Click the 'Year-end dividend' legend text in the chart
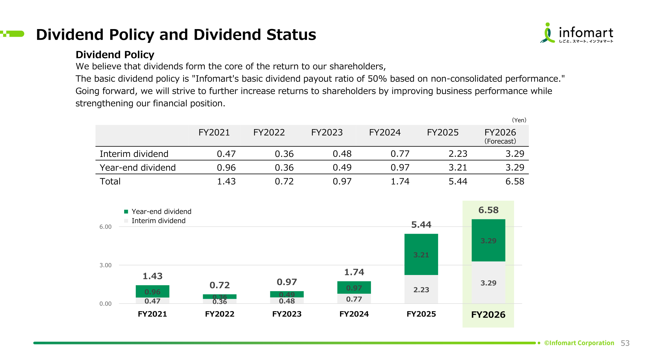The image size is (647, 364). pos(161,212)
